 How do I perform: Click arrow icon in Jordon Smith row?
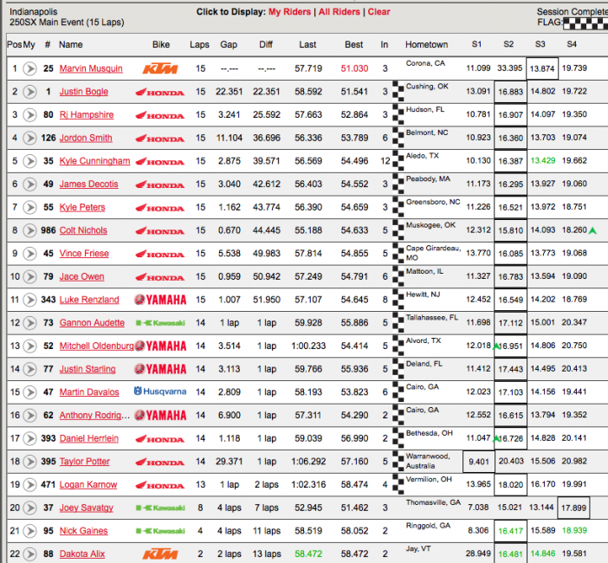(x=29, y=138)
